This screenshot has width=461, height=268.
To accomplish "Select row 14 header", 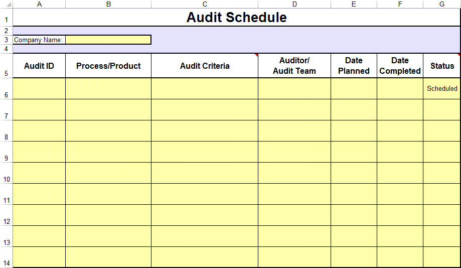I will click(6, 257).
